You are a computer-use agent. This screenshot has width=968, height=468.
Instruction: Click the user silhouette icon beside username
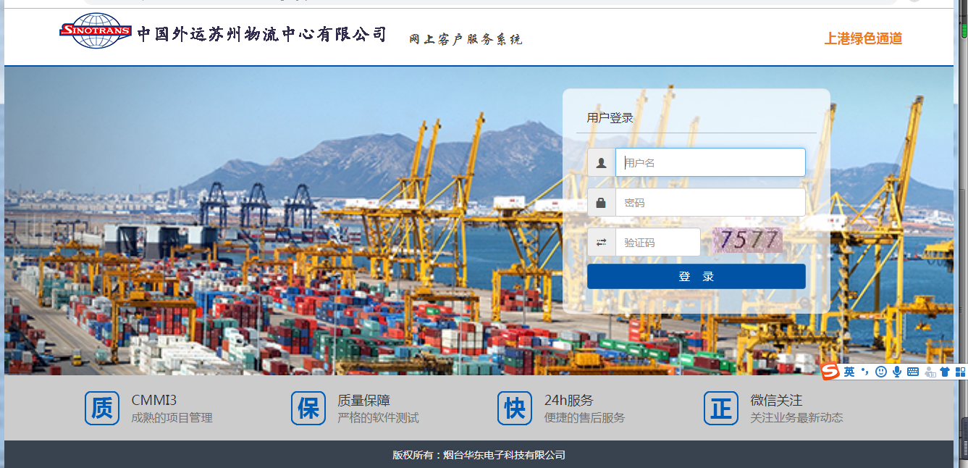click(x=601, y=163)
